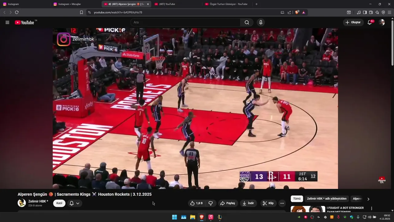This screenshot has height=222, width=394.
Task: Open the tab search icon in browser toolbar
Action: click(349, 12)
